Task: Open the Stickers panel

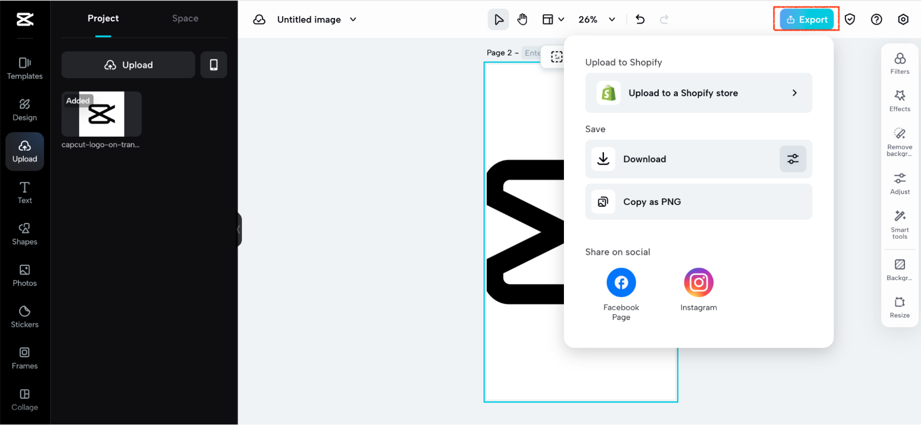Action: tap(25, 317)
